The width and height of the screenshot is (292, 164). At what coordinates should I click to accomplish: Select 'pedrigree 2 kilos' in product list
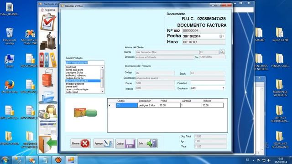(x=75, y=73)
